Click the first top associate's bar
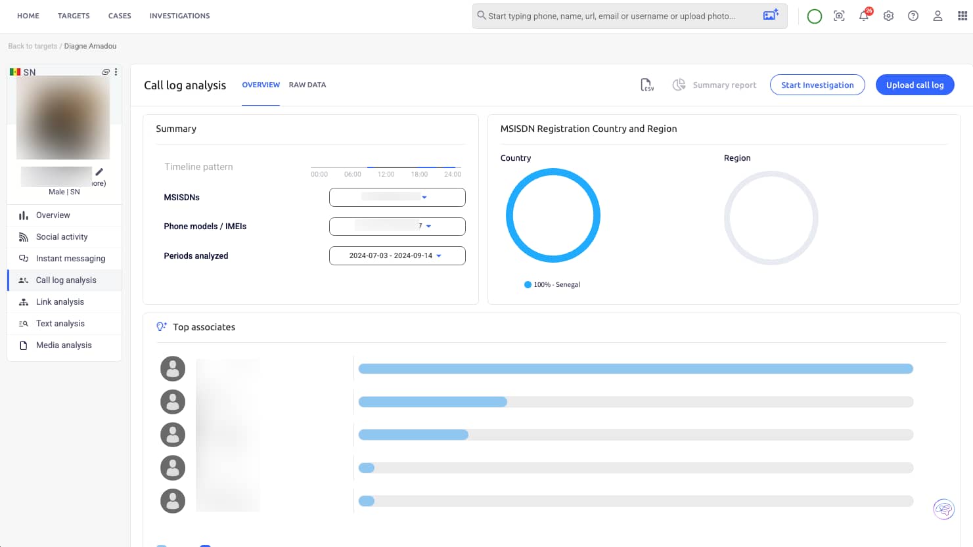973x547 pixels. coord(635,369)
